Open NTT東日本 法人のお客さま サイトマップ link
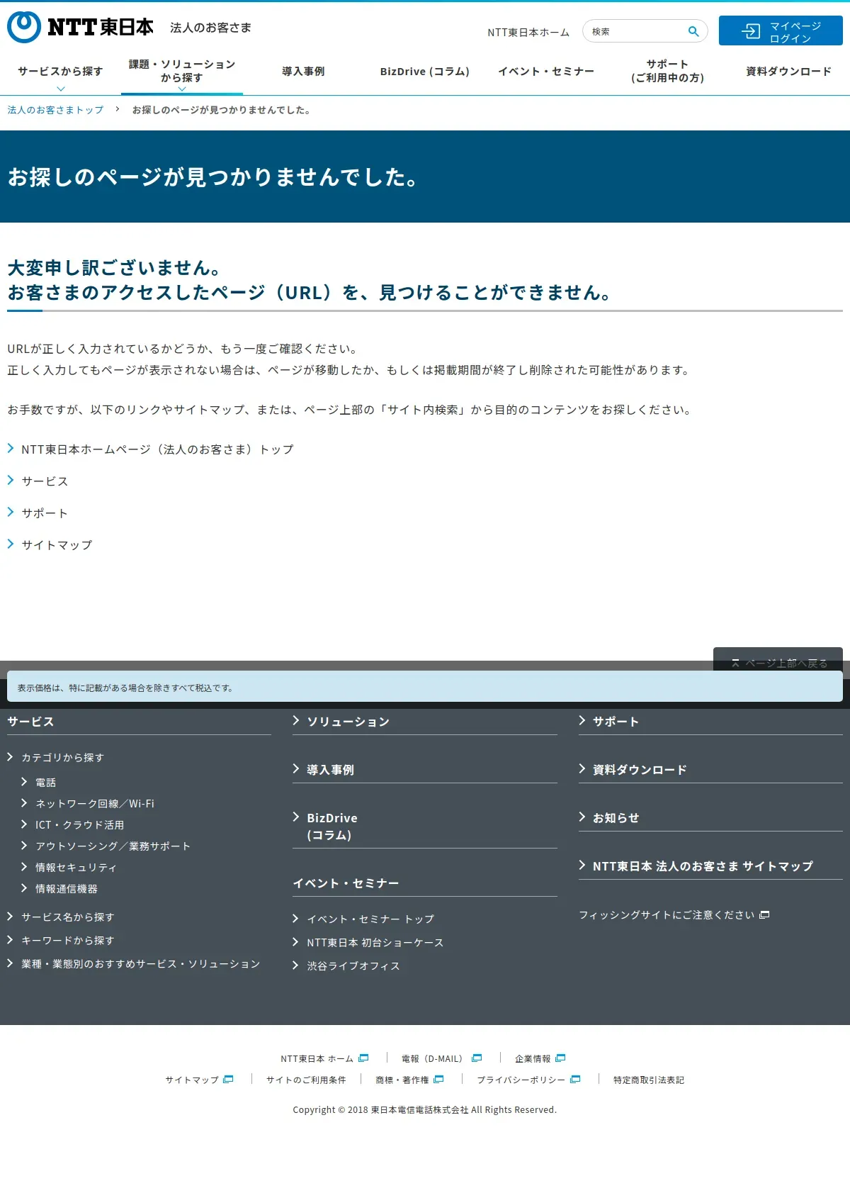 coord(703,866)
